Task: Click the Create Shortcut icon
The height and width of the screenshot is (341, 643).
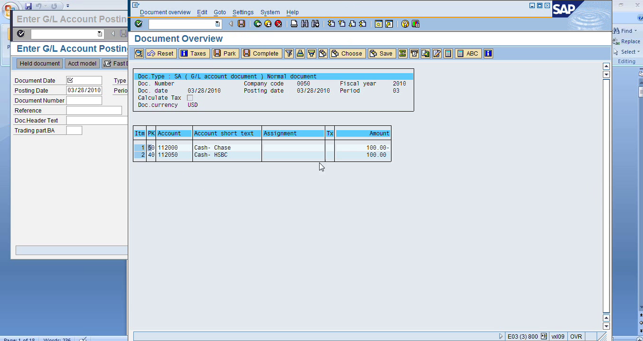Action: point(389,24)
